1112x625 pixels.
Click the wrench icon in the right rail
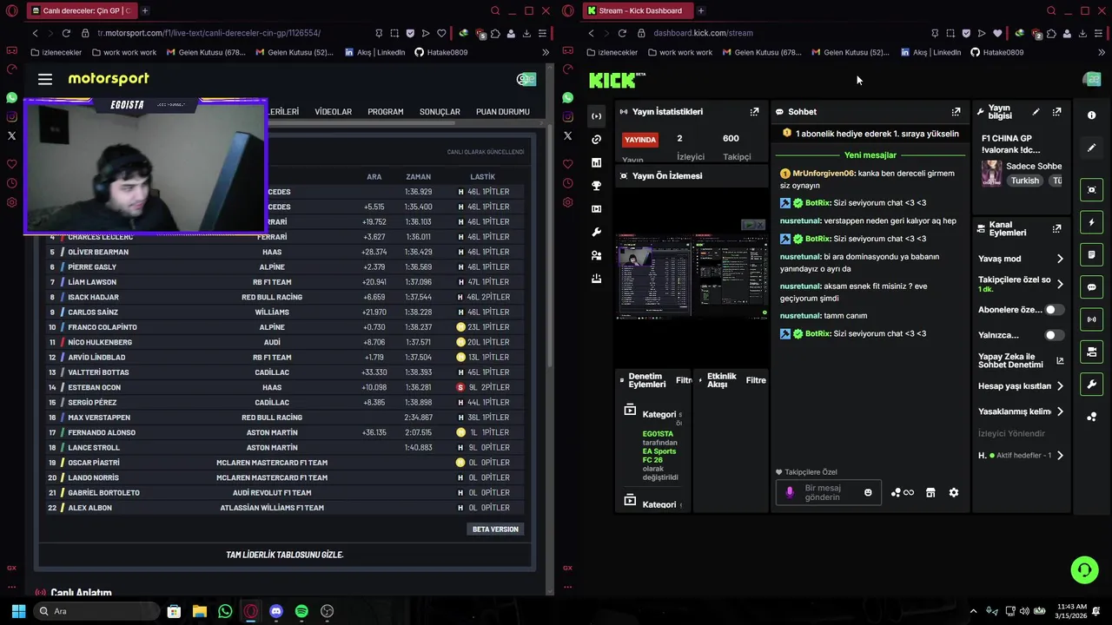click(x=1092, y=385)
